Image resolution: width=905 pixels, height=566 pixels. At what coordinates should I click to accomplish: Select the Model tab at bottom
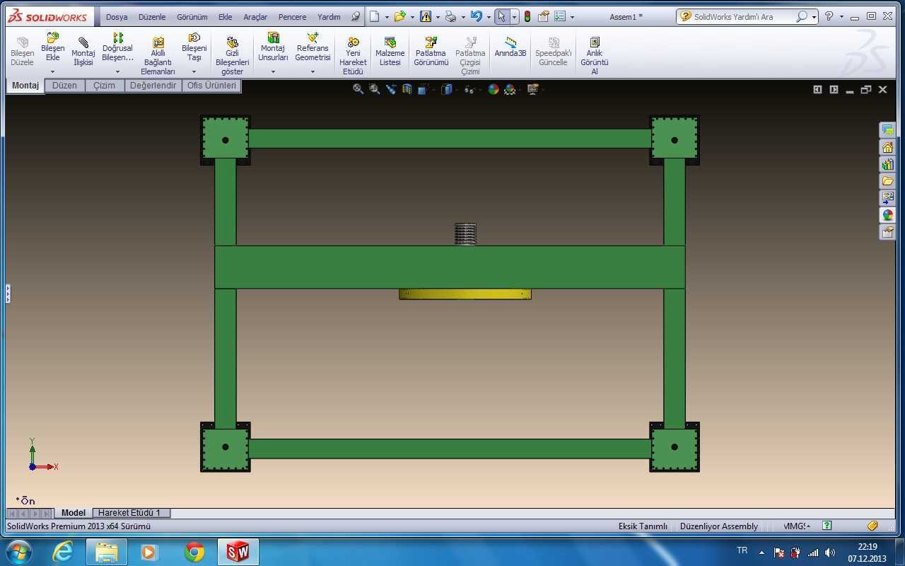(74, 513)
